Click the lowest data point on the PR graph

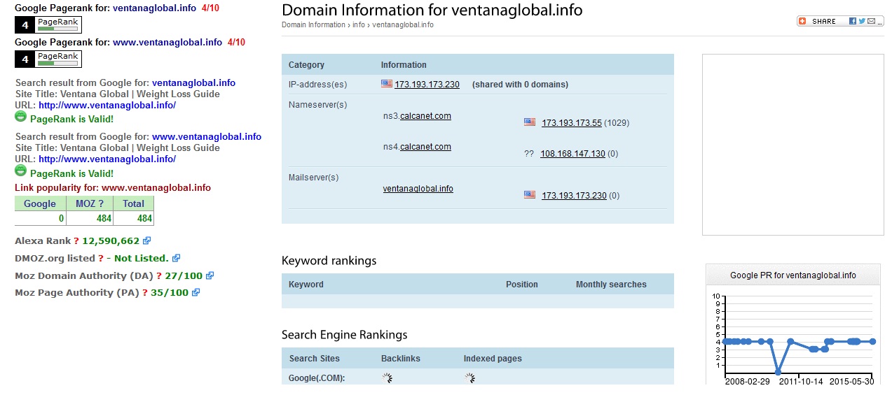pos(778,371)
